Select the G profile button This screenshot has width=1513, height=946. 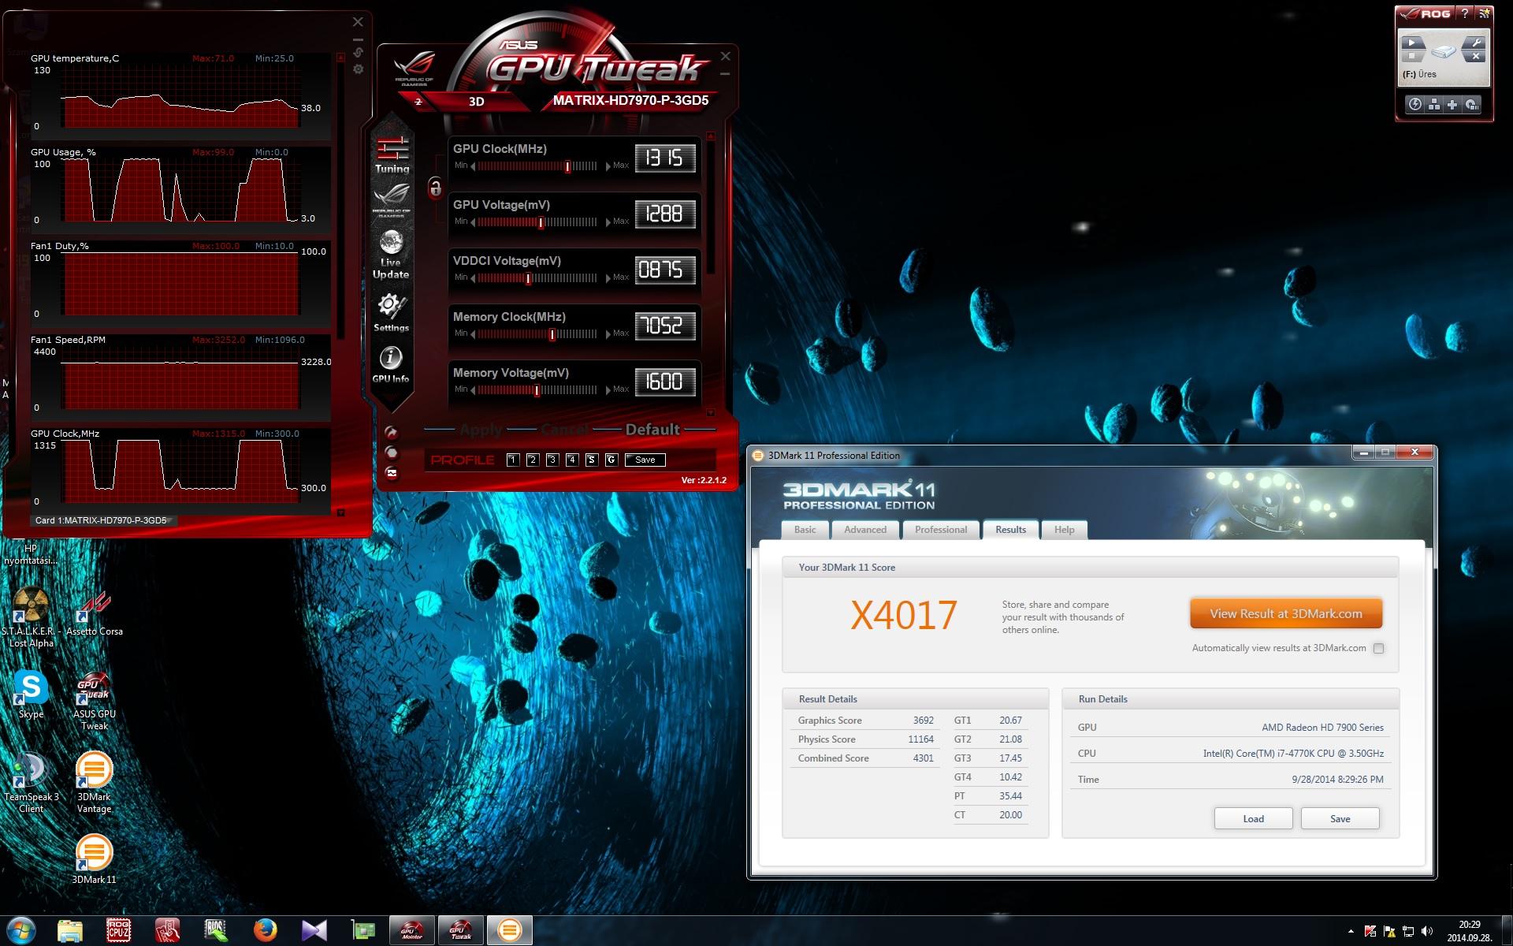[612, 460]
